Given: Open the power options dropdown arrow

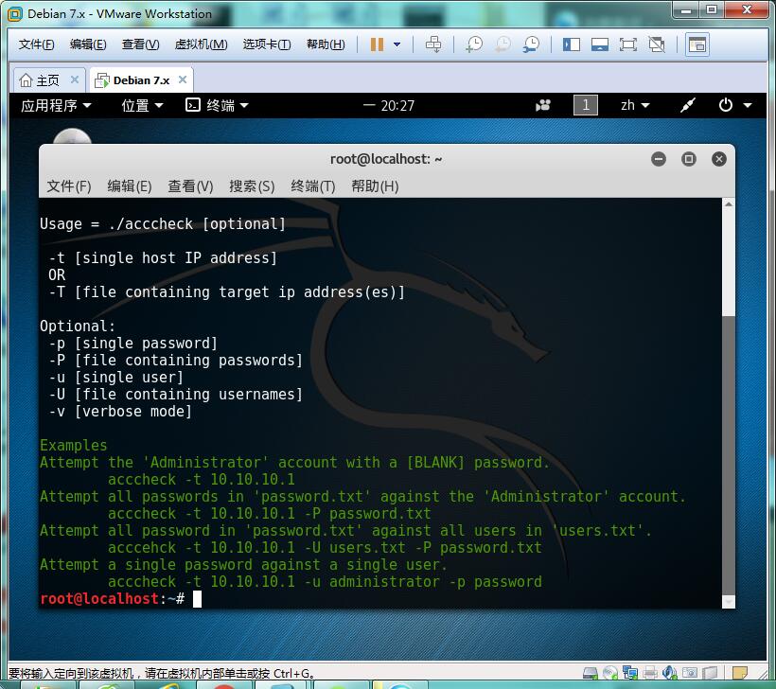Looking at the screenshot, I should click(x=397, y=44).
